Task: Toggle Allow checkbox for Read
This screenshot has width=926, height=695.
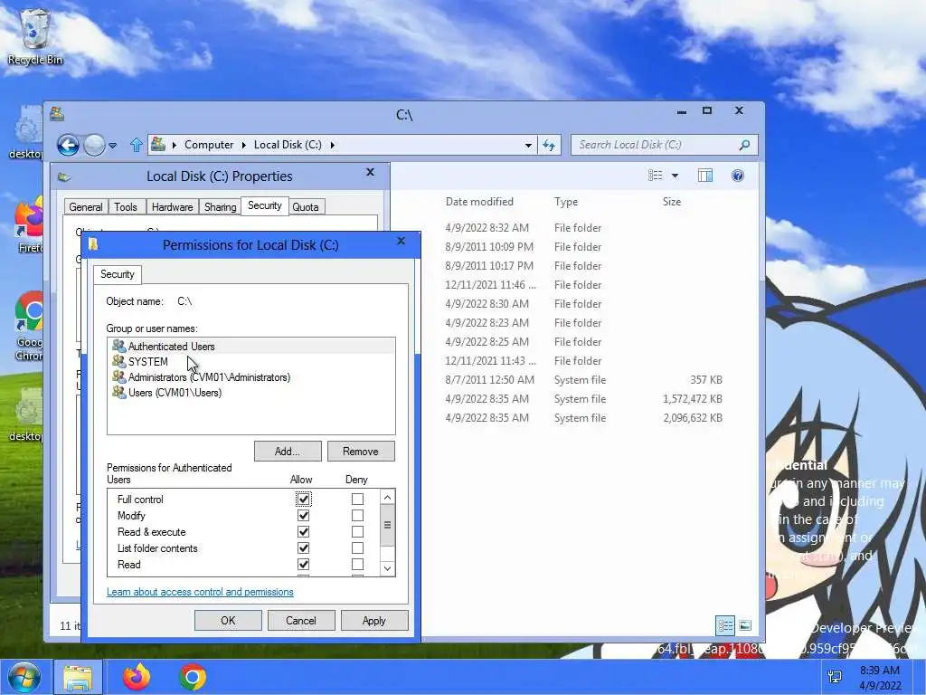Action: click(304, 565)
